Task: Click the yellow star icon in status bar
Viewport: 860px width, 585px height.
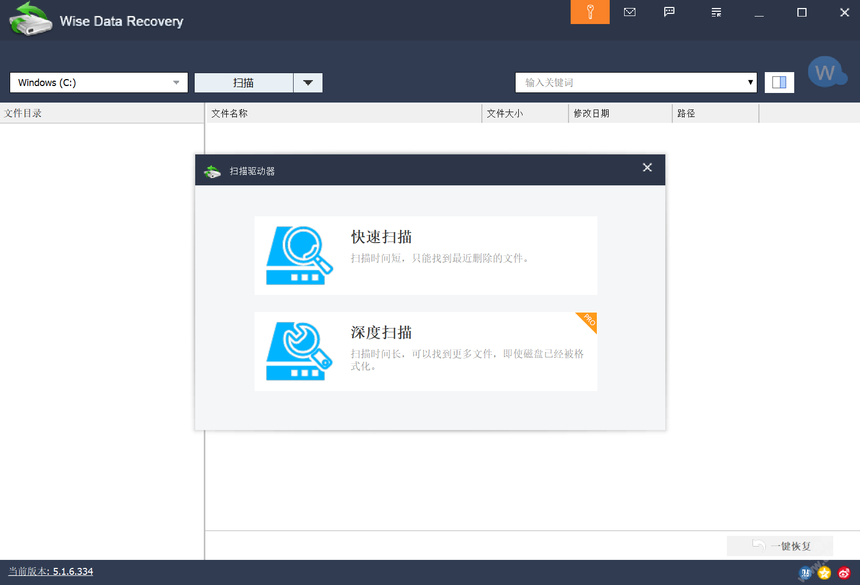Action: coord(824,573)
